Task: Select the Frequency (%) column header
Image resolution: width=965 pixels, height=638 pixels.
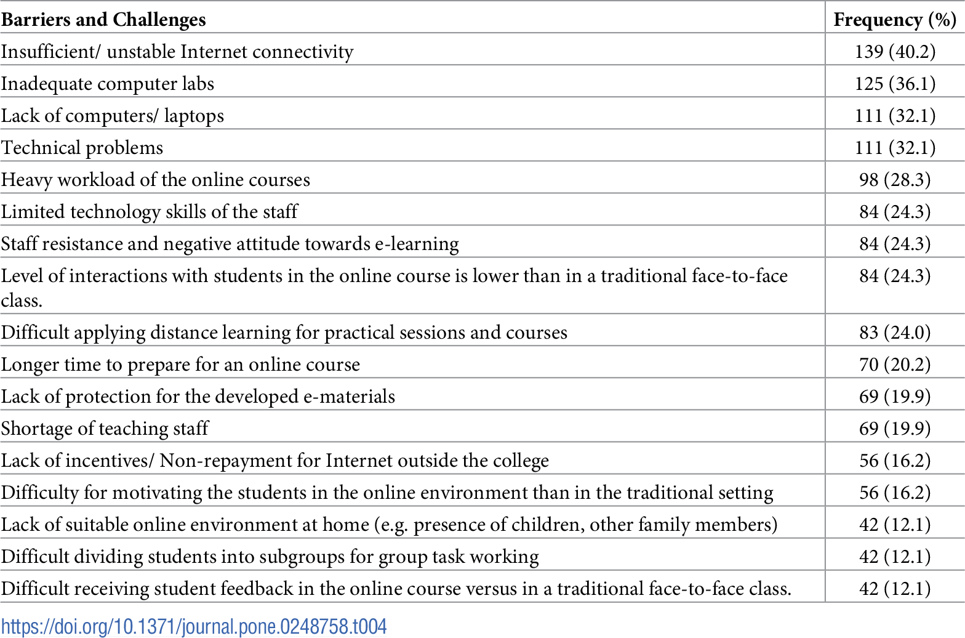Action: [x=895, y=20]
